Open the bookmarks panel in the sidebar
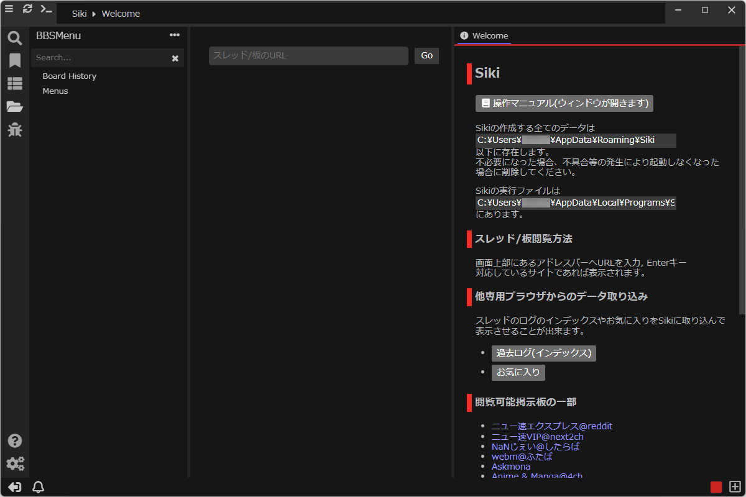The image size is (746, 497). [x=14, y=60]
